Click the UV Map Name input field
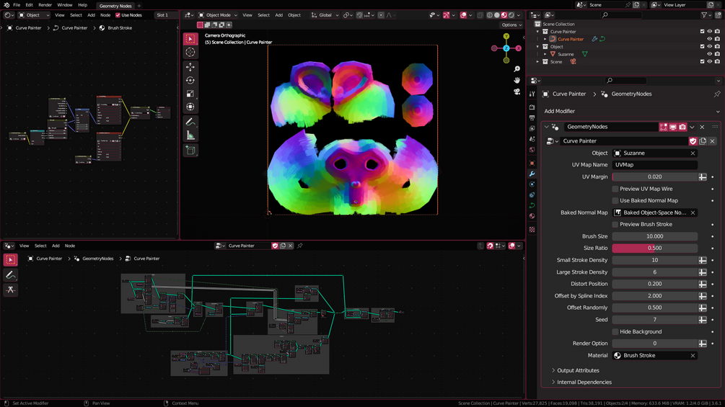This screenshot has width=725, height=407. point(655,165)
